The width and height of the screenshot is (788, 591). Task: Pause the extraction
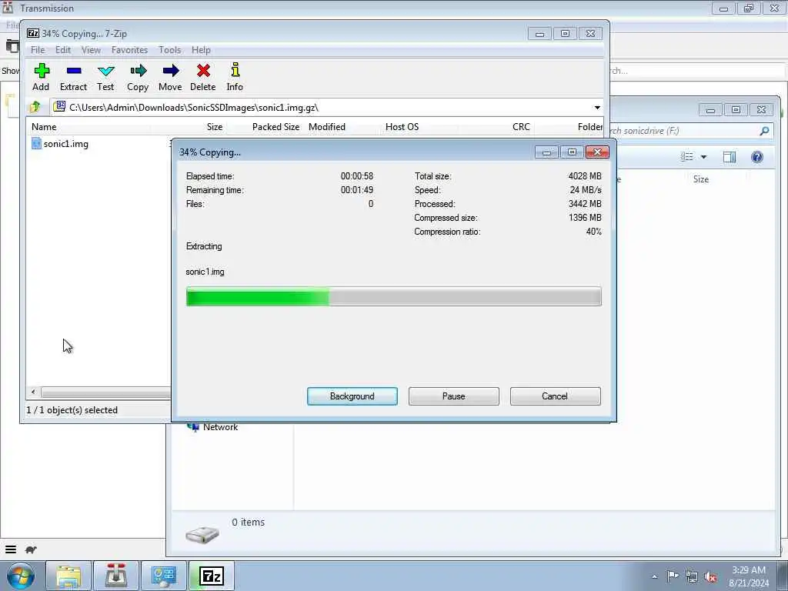(454, 396)
